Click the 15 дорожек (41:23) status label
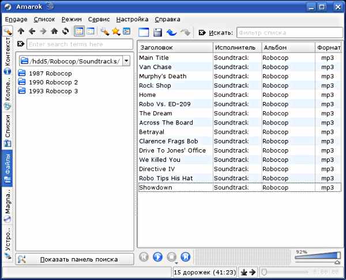The width and height of the screenshot is (346, 280). pyautogui.click(x=205, y=273)
